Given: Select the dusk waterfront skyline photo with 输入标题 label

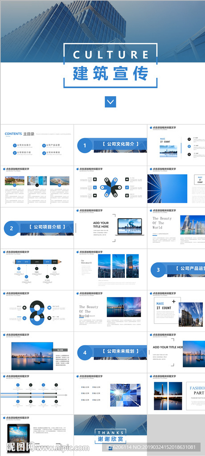Looking at the screenshot, I should (x=33, y=356).
